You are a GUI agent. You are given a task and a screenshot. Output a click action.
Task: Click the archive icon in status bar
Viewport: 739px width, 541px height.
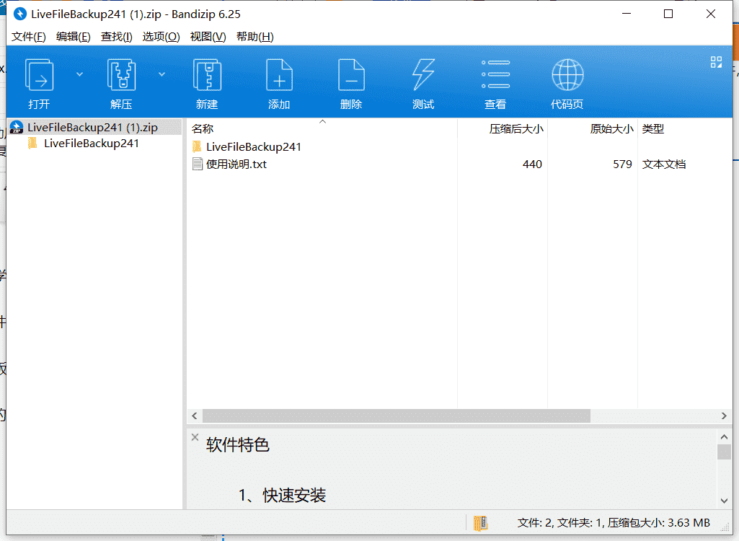click(480, 523)
